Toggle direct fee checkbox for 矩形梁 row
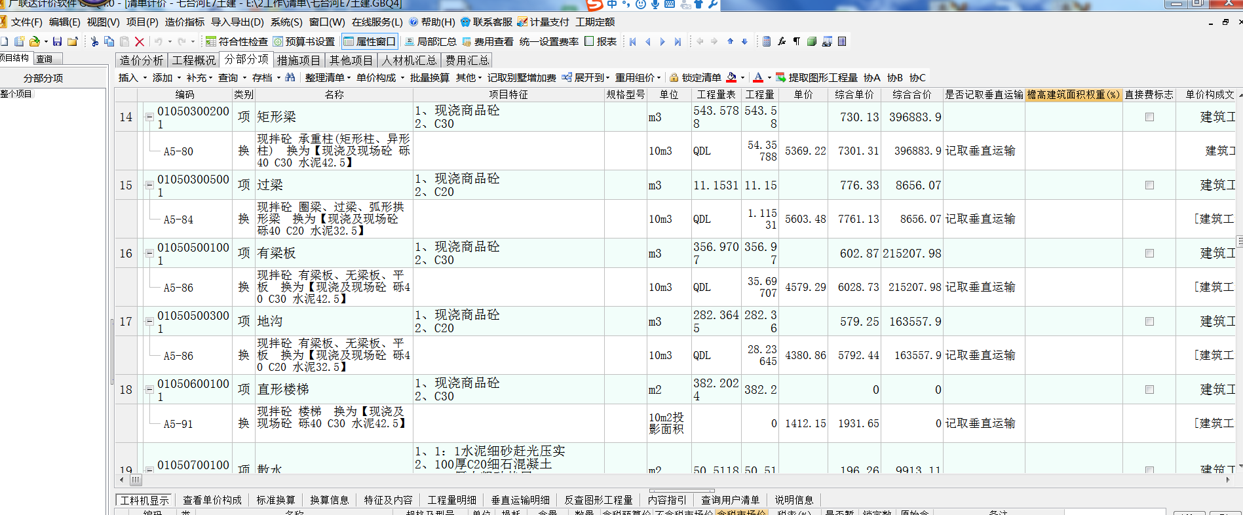This screenshot has width=1243, height=515. coord(1149,117)
